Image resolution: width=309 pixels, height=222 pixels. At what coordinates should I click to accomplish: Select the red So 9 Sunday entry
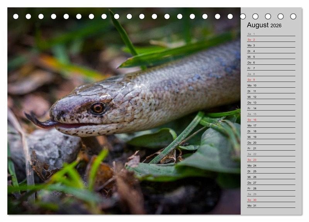(x=271, y=80)
